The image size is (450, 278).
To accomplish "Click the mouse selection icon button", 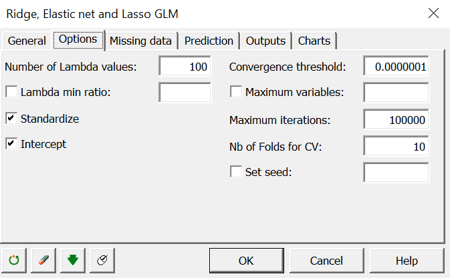I will pos(102,261).
